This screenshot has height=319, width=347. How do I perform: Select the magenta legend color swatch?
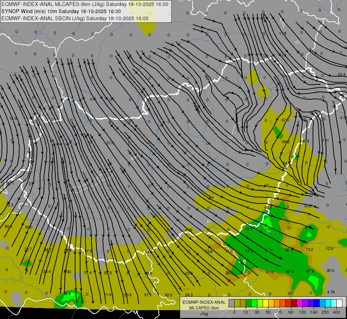(300, 303)
